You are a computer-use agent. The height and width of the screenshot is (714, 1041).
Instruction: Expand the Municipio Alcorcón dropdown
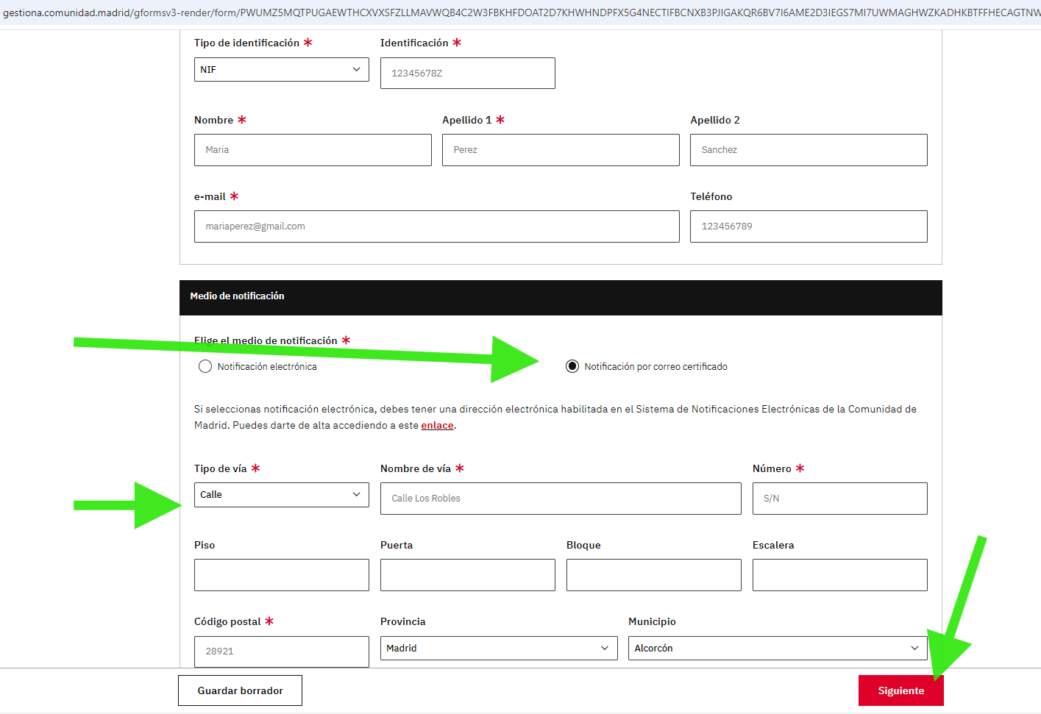coord(777,649)
